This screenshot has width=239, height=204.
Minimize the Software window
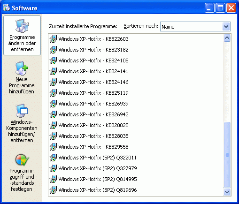209,8
